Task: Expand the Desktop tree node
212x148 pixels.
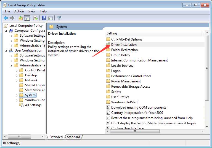Action: click(x=17, y=76)
